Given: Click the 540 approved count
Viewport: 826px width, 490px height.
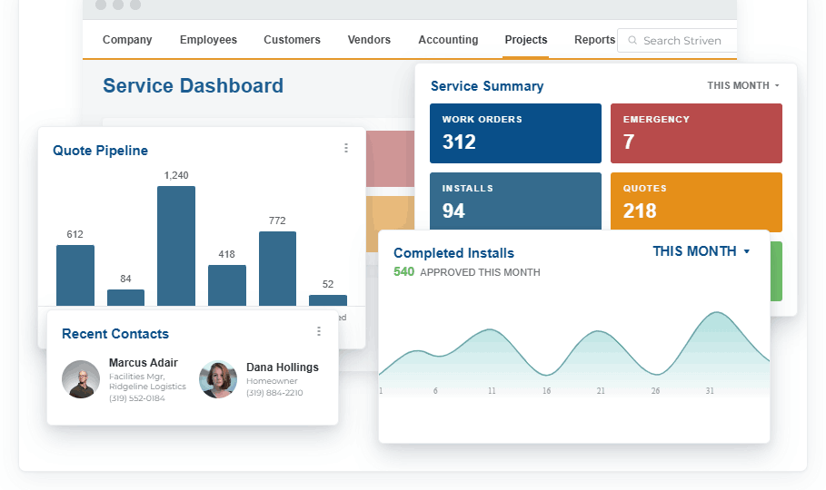Looking at the screenshot, I should coord(404,271).
